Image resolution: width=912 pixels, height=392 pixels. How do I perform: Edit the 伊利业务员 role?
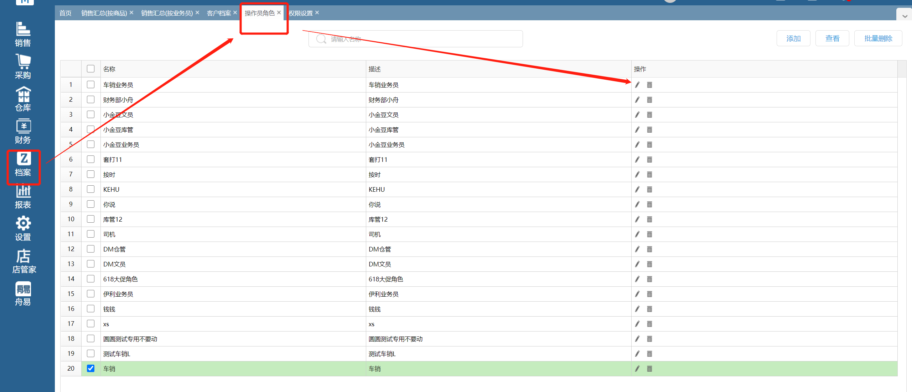[637, 294]
